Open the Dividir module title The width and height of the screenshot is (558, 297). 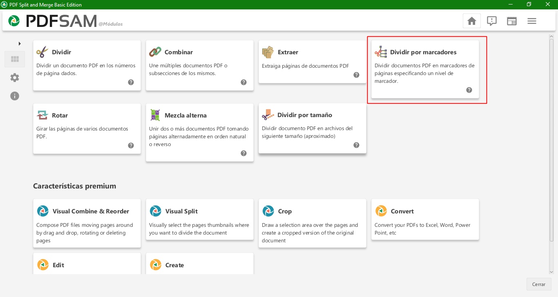[61, 52]
